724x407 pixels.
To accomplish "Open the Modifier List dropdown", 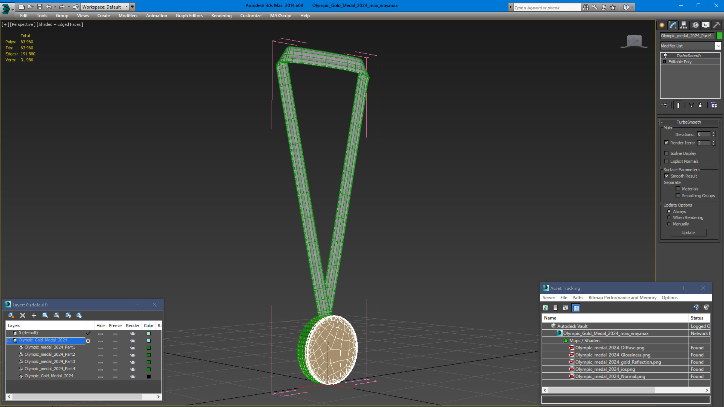I will point(718,46).
